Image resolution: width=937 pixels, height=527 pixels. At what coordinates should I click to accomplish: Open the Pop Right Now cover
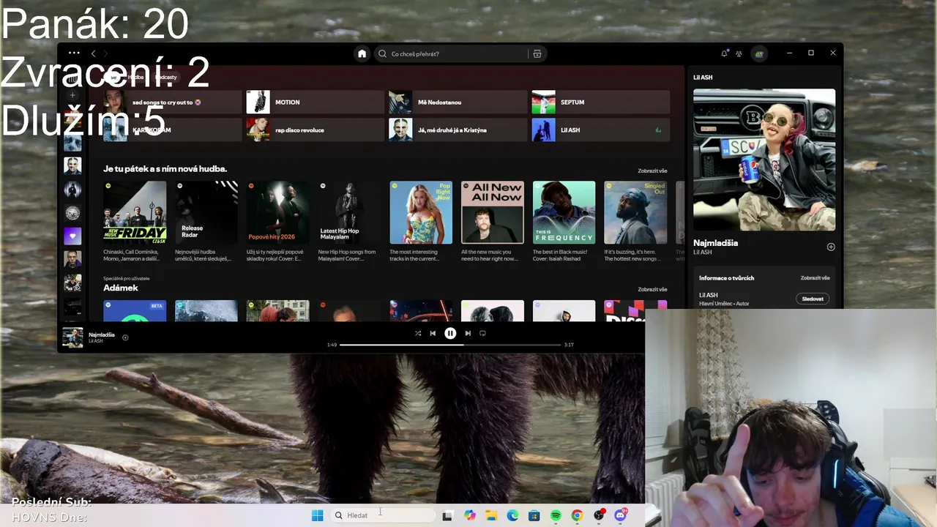click(421, 212)
